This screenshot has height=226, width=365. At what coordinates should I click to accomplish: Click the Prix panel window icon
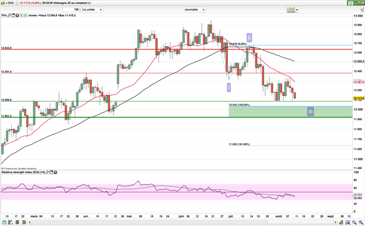[x=13, y=16]
